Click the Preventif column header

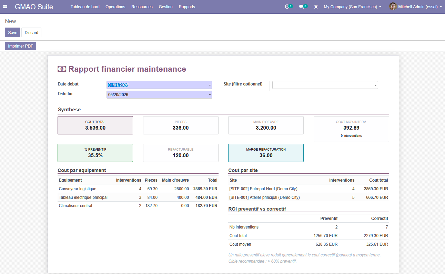tap(329, 219)
